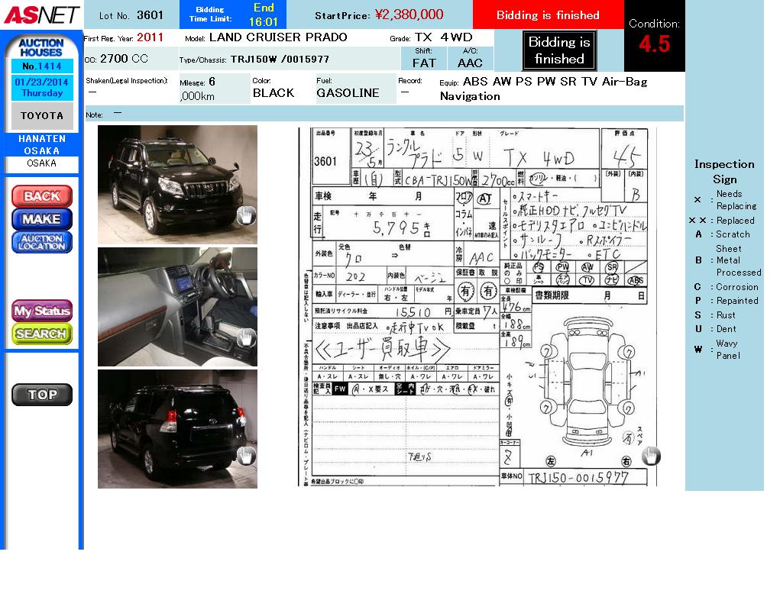This screenshot has width=780, height=613.
Task: Click the ASNET logo
Action: pyautogui.click(x=41, y=15)
